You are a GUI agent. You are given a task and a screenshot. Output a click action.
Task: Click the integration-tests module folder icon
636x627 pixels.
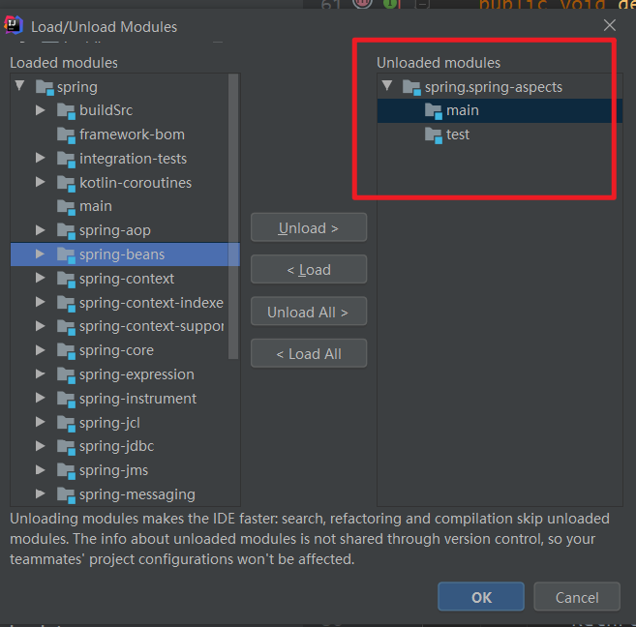66,160
